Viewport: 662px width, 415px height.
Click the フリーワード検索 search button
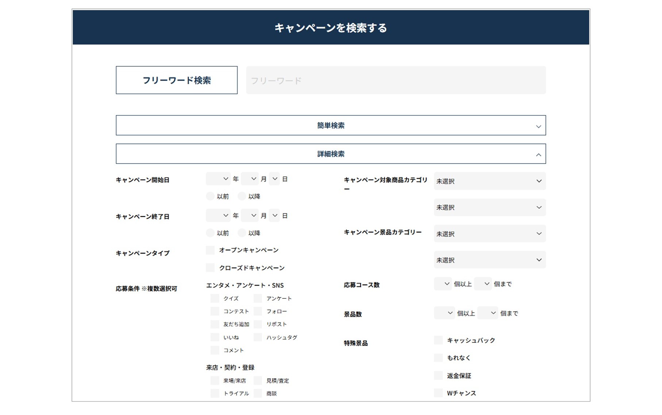pyautogui.click(x=176, y=80)
